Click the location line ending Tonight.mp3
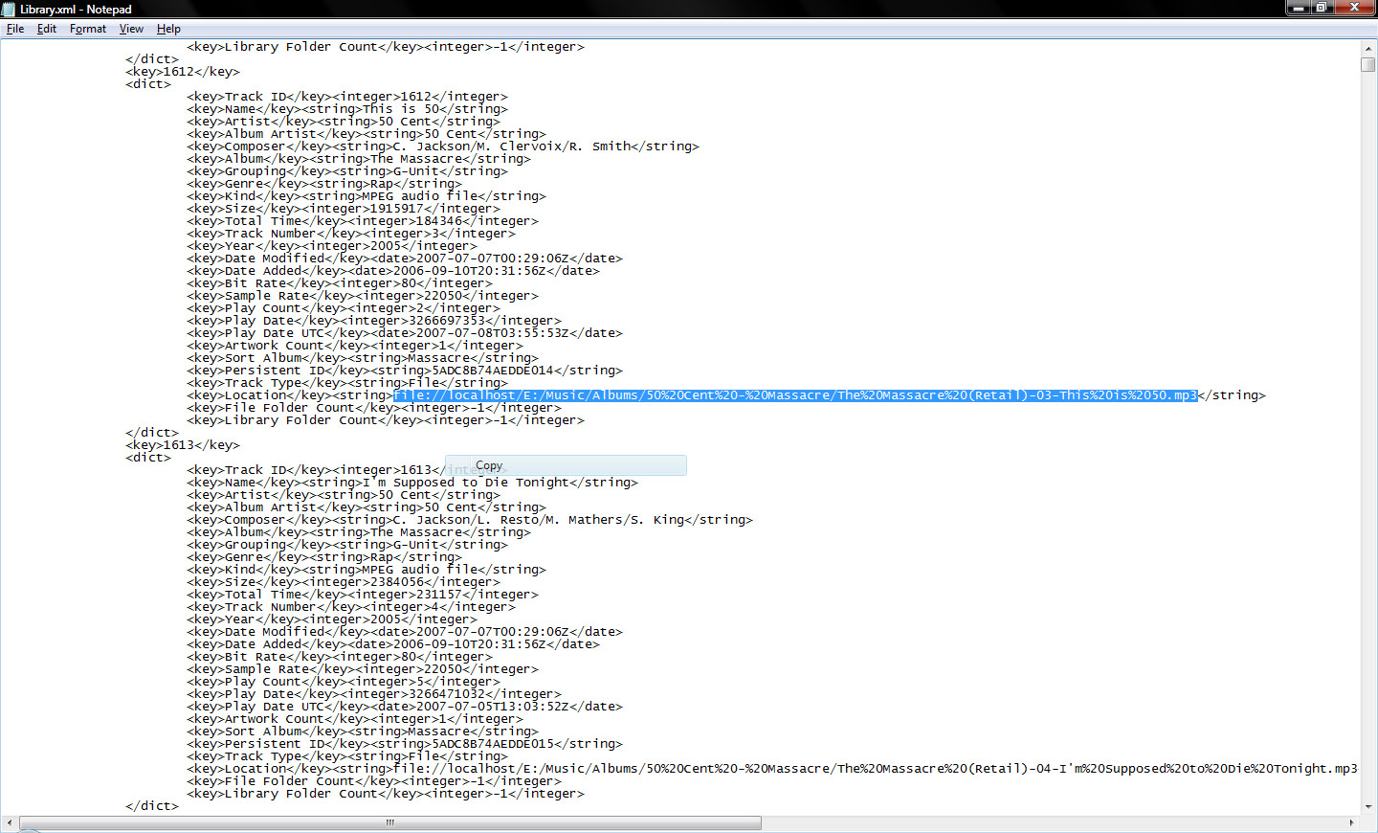The image size is (1378, 833). click(x=772, y=769)
